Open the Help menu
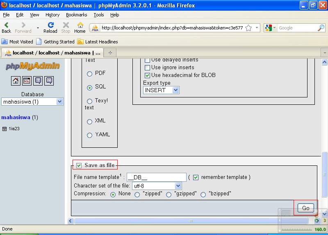328x235 pixels. click(x=115, y=15)
